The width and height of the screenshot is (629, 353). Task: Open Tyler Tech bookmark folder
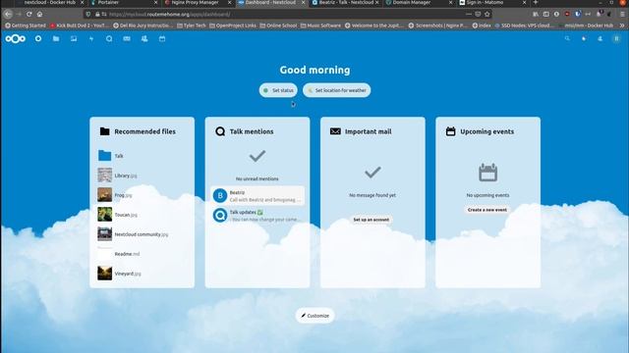[x=192, y=25]
